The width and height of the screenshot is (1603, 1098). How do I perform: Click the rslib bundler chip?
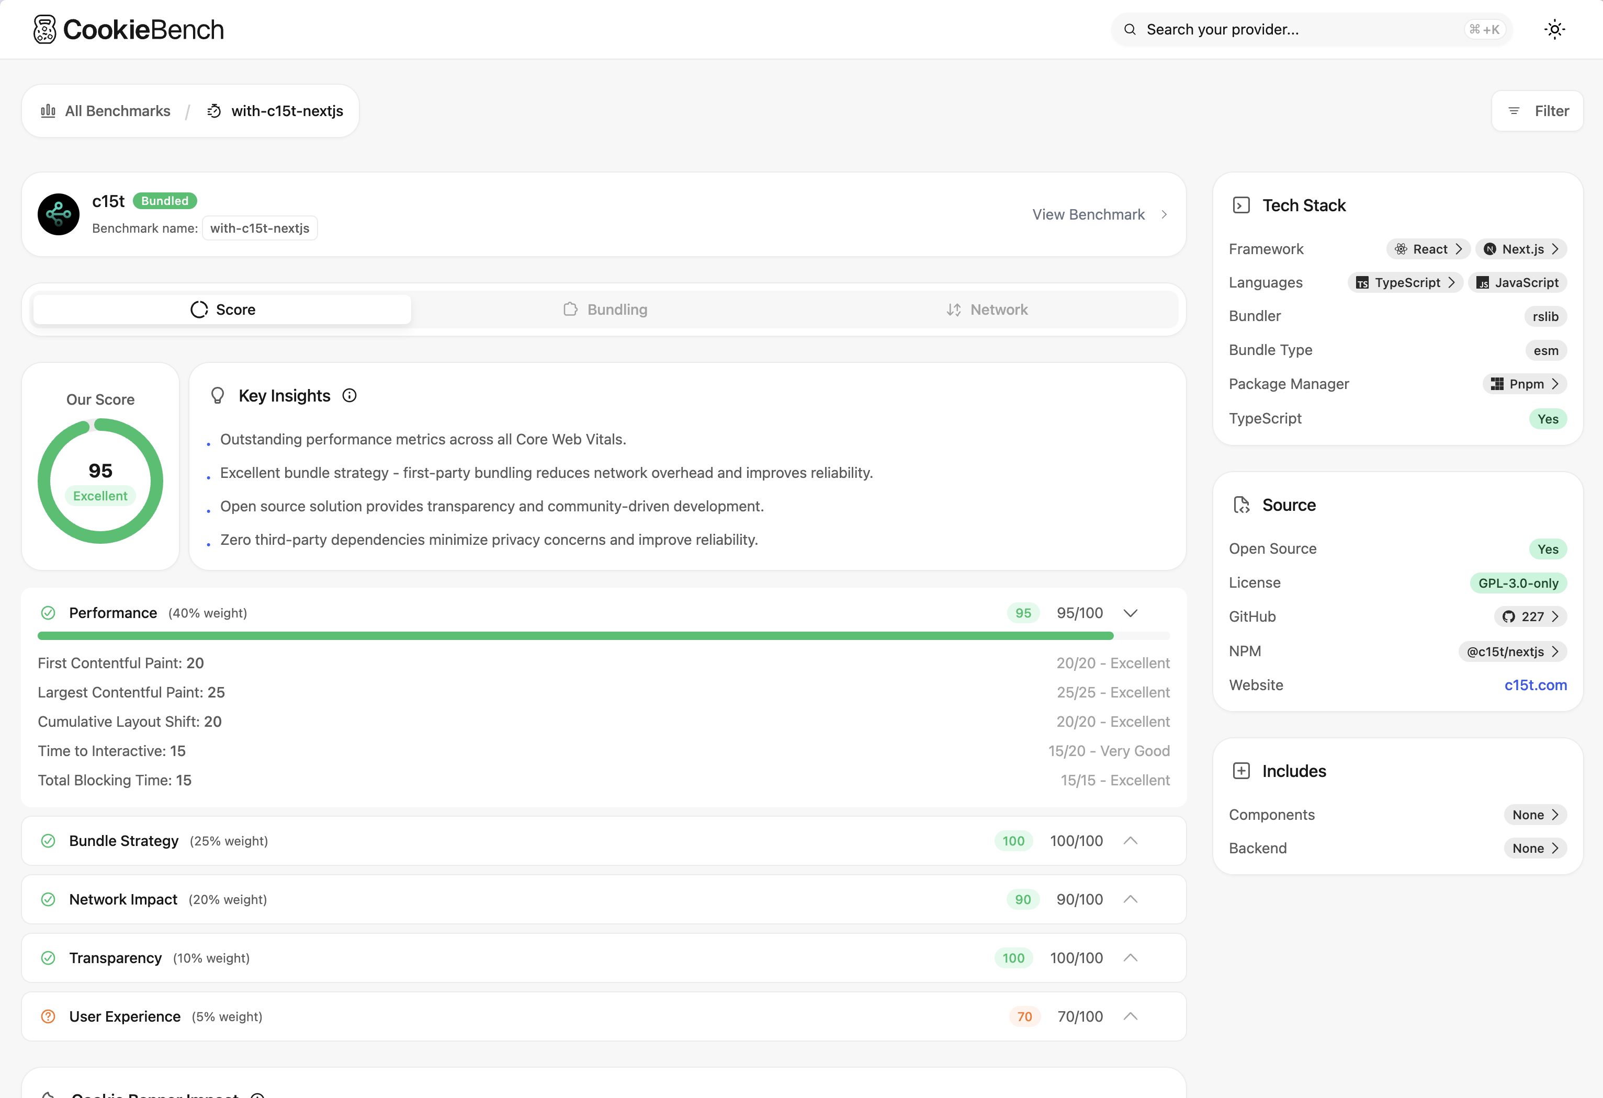tap(1545, 316)
